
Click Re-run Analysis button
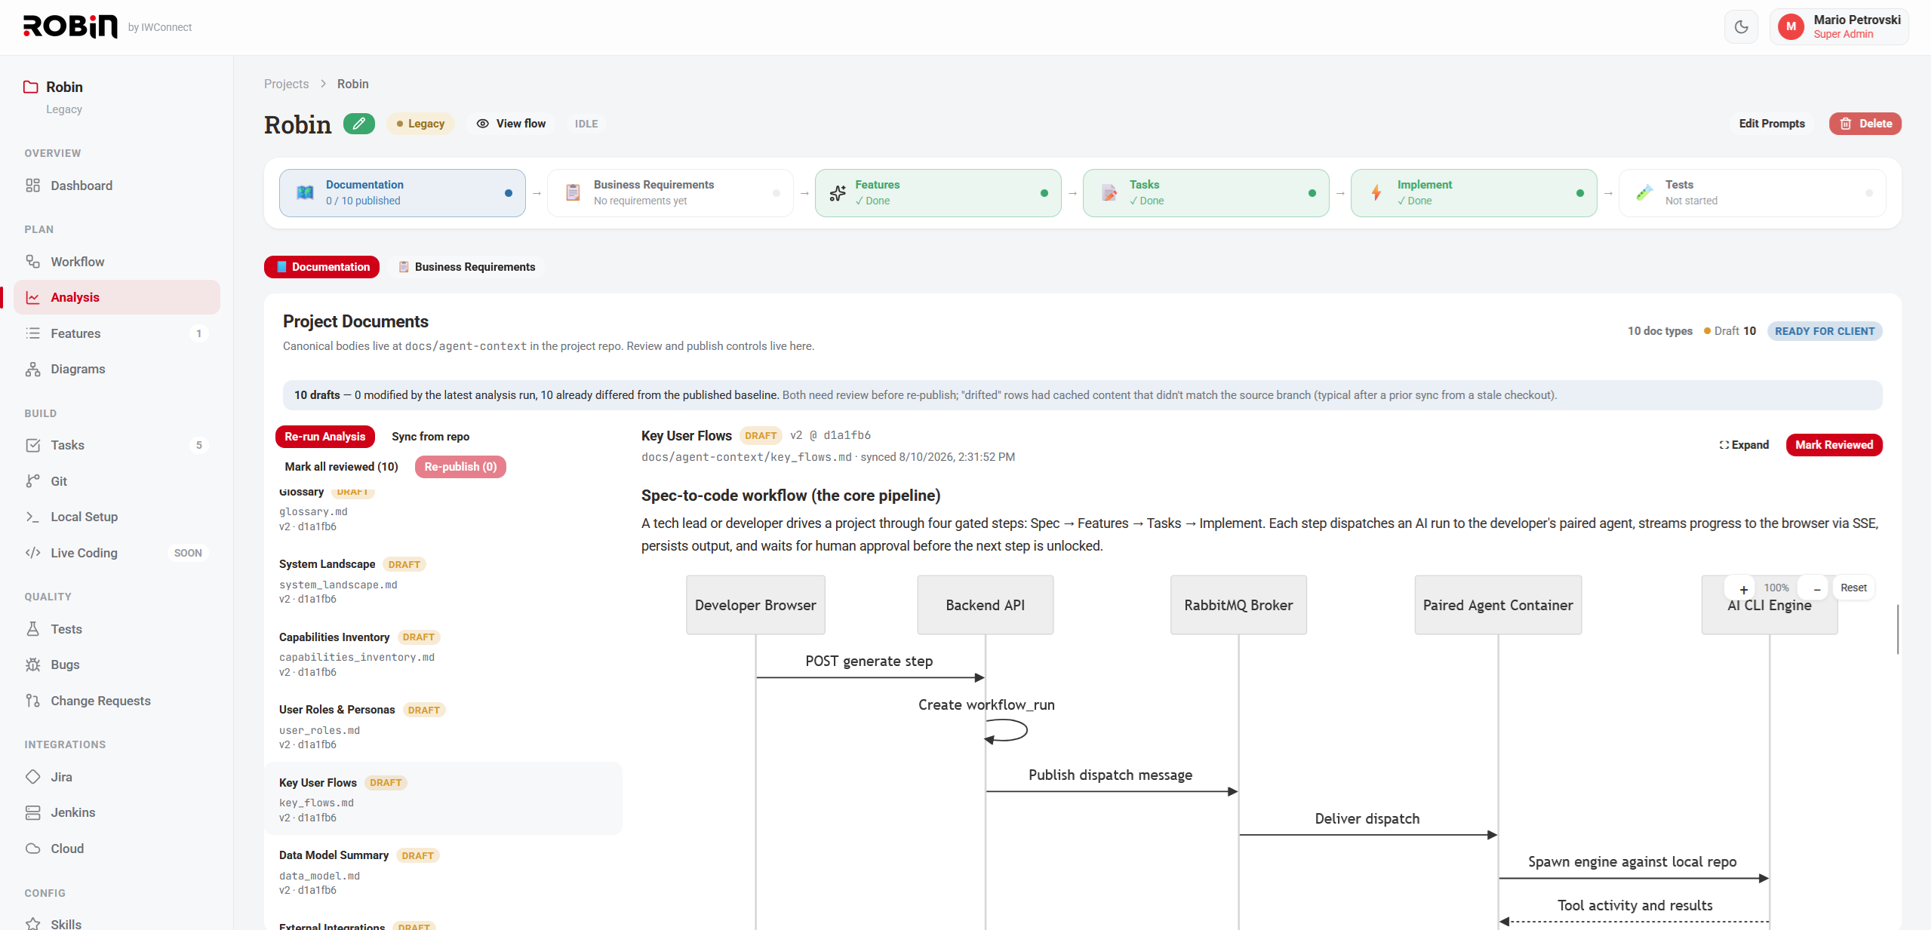click(324, 437)
